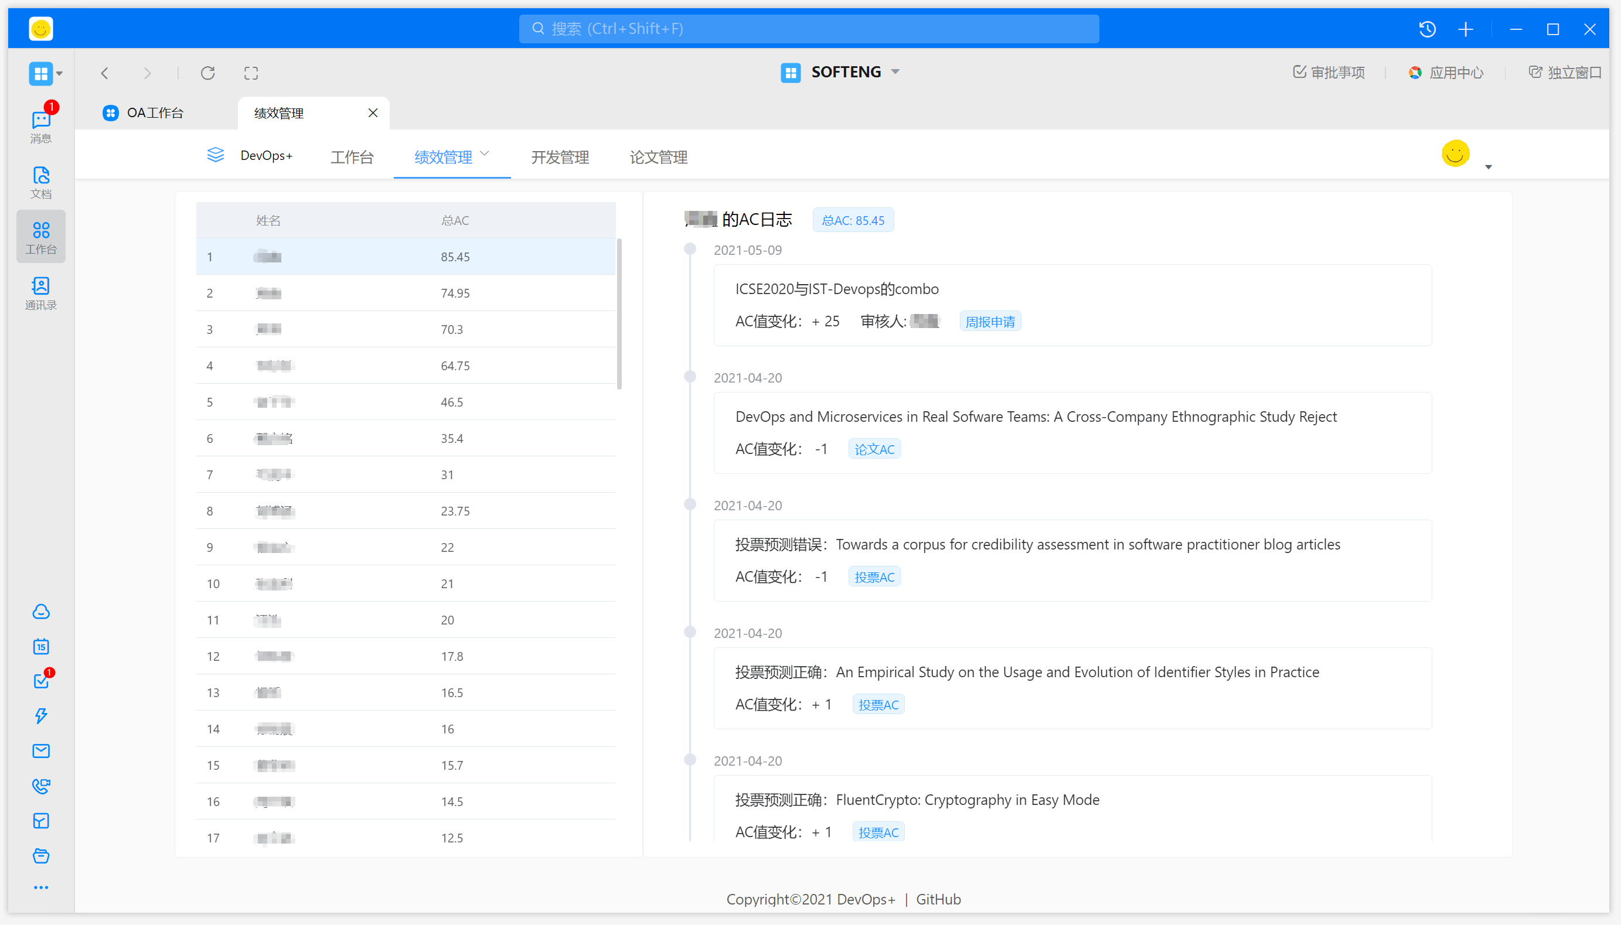Switch to the OA工作台 tab

pos(154,113)
